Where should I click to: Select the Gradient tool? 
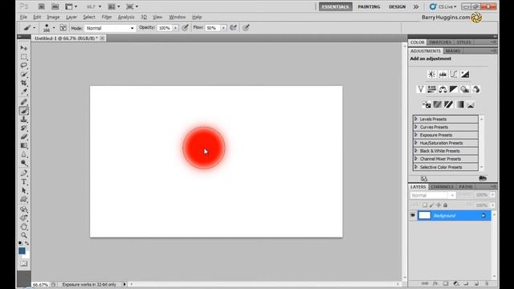coord(23,145)
